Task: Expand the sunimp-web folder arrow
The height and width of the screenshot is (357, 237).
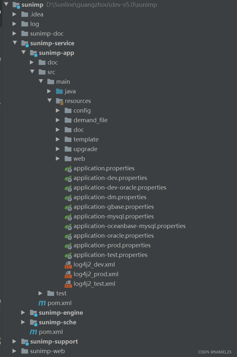Action: coord(14,351)
